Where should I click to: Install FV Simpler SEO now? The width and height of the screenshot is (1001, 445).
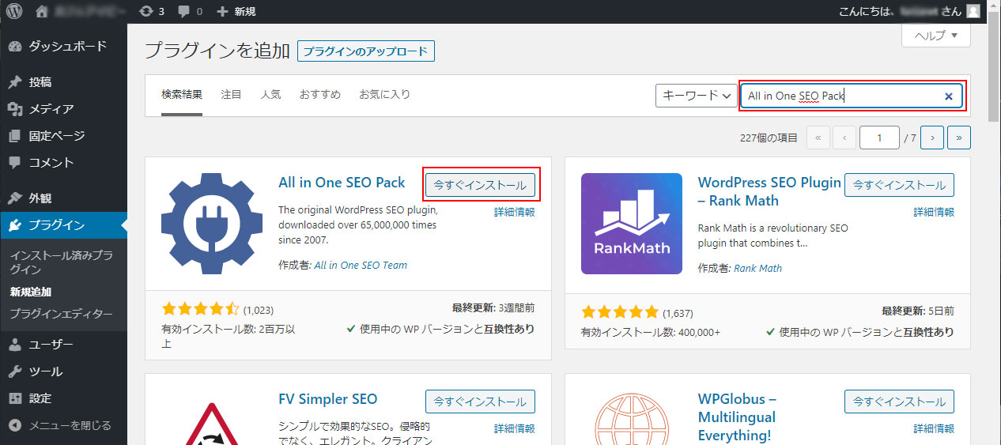pyautogui.click(x=480, y=402)
